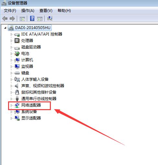The image size is (158, 165).
Task: Select the 人体学输入设备 tree item
Action: [35, 79]
